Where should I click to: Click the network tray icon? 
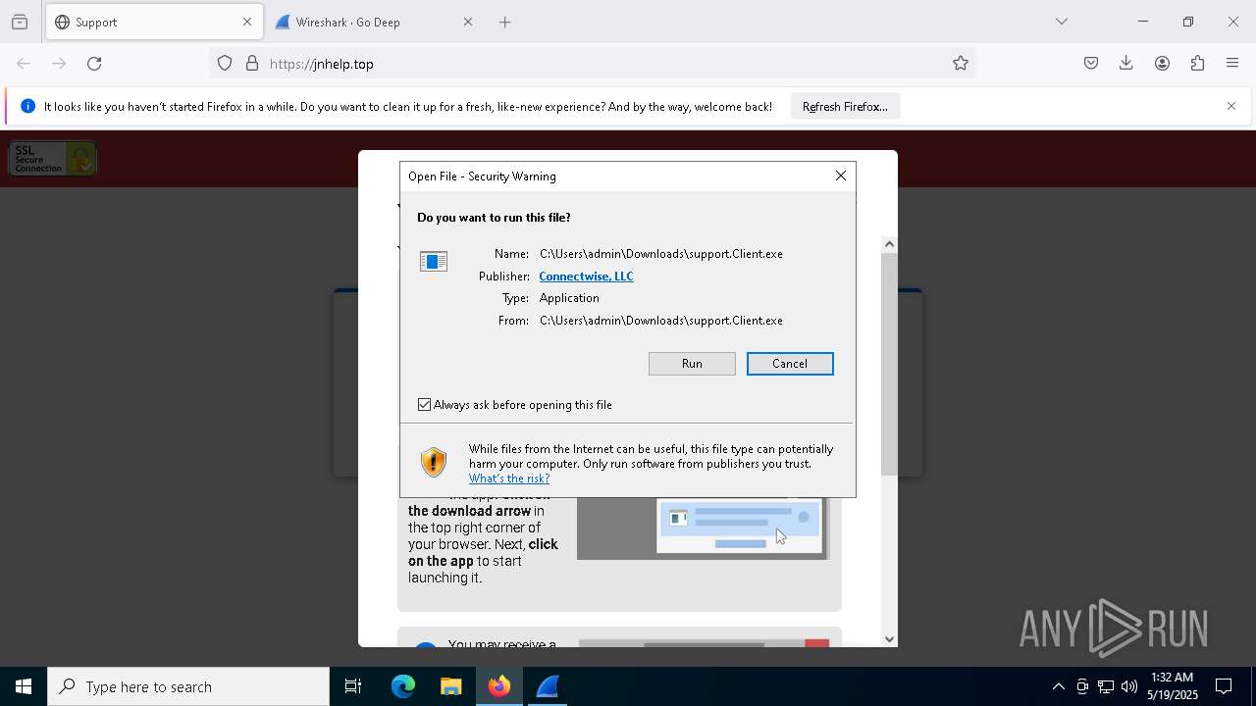click(x=1106, y=686)
